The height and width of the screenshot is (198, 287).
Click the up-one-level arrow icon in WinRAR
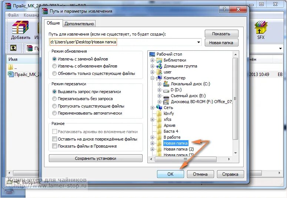(13, 48)
